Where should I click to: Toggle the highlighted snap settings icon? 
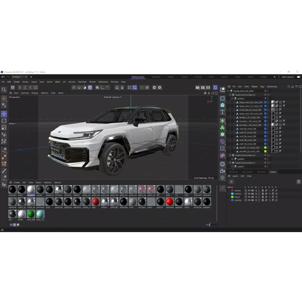[x=135, y=88]
